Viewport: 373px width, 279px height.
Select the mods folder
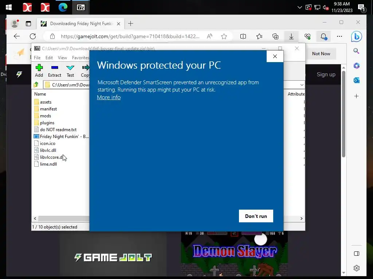tap(43, 116)
